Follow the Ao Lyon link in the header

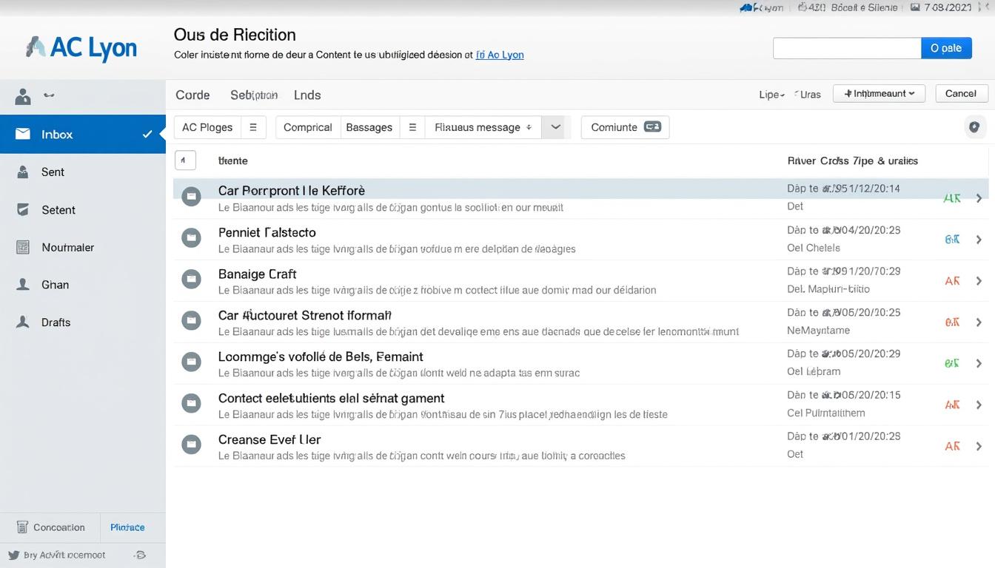(500, 54)
